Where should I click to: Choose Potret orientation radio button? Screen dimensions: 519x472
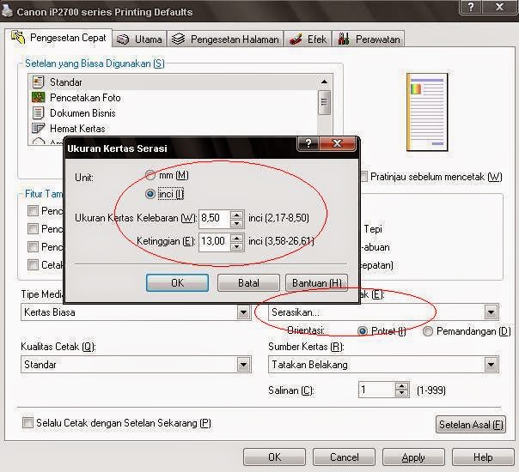tap(363, 330)
